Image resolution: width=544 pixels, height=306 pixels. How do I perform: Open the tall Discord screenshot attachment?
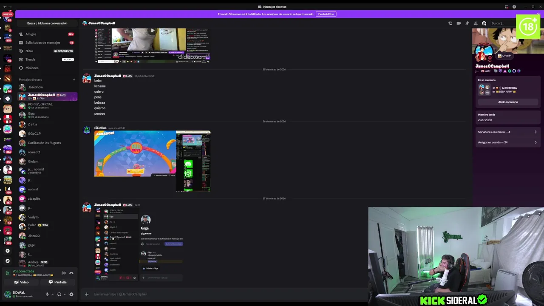tap(193, 161)
